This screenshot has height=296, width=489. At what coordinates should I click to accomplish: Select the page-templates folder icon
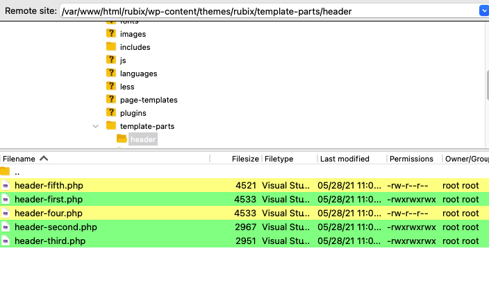[111, 99]
